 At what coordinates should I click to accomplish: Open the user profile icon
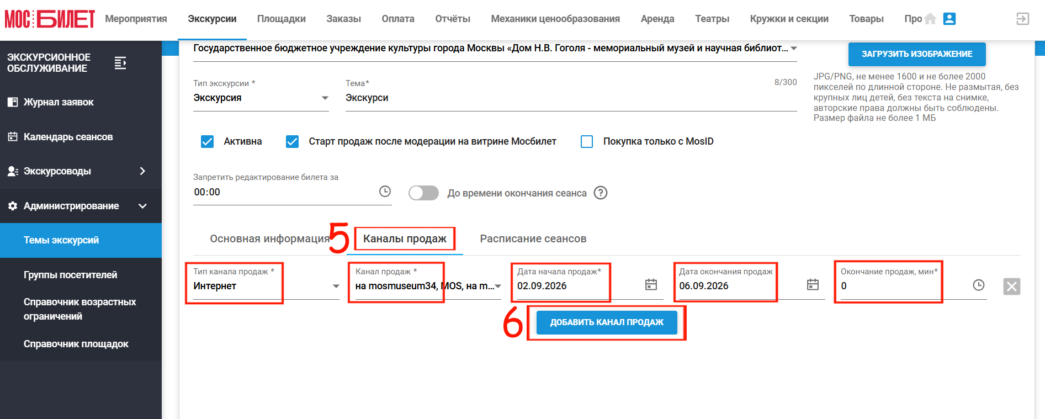click(x=949, y=19)
